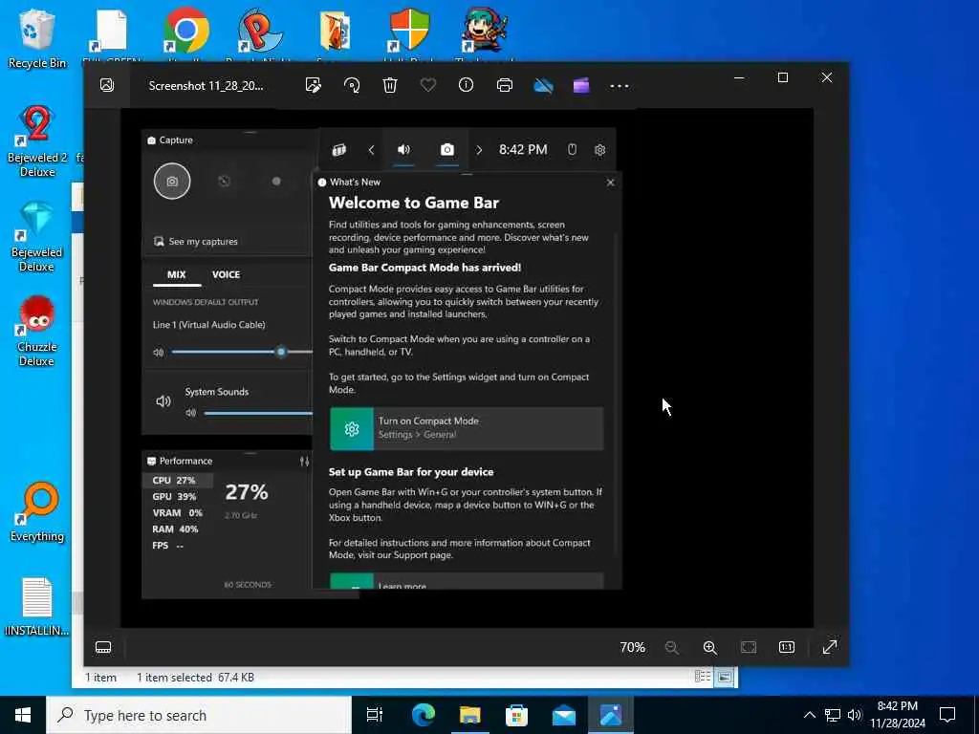This screenshot has width=979, height=734.
Task: Enter full screen view in Photos
Action: click(830, 647)
